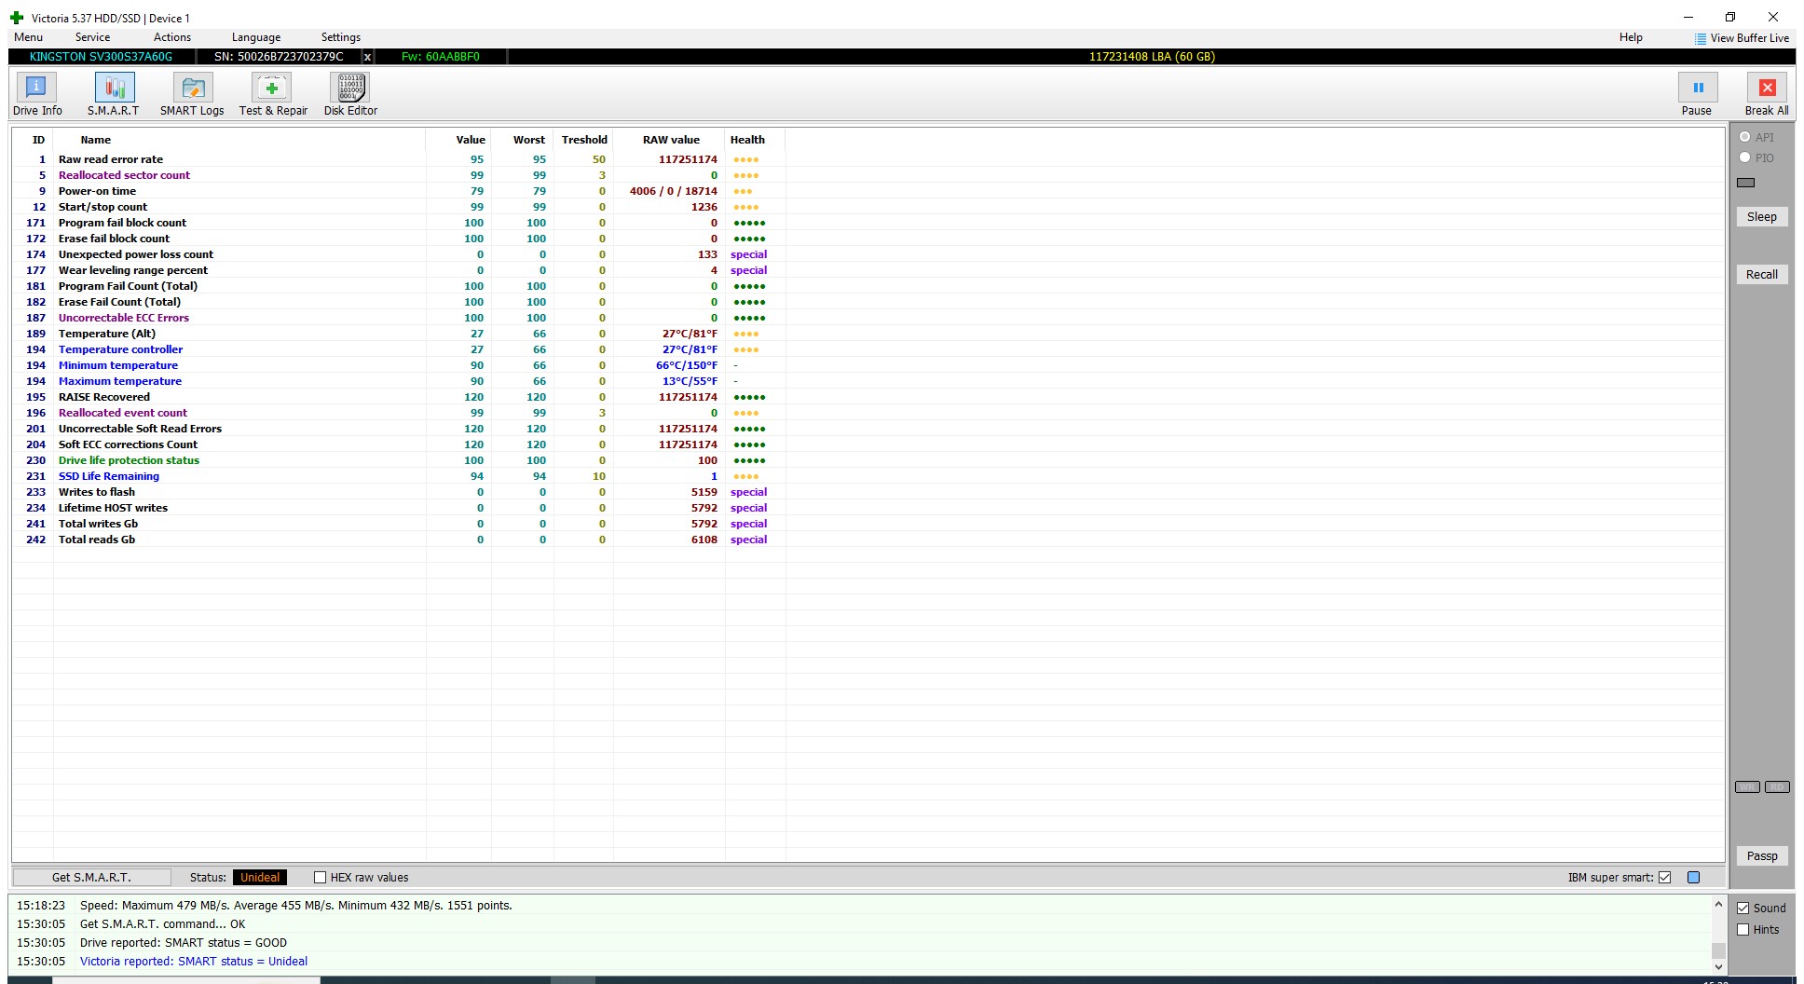Enable HEX raw values

(320, 878)
